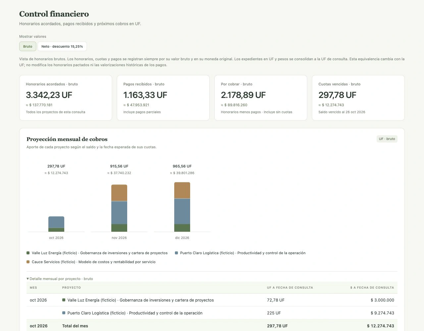
Task: Click the "72,78 UF" table cell
Action: (x=276, y=300)
